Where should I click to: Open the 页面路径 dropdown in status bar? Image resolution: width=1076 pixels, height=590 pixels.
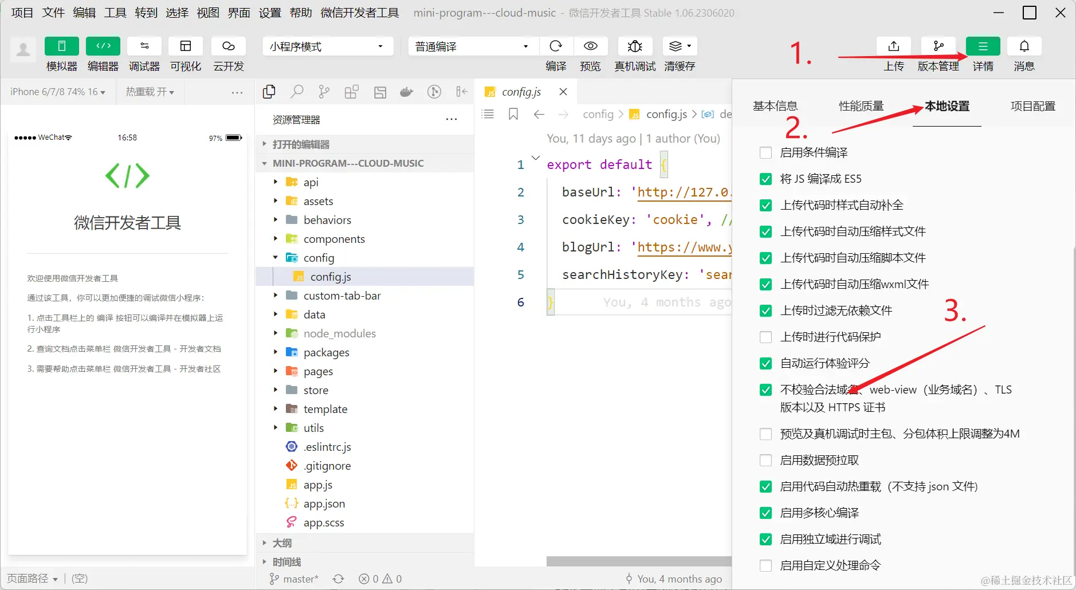[33, 579]
